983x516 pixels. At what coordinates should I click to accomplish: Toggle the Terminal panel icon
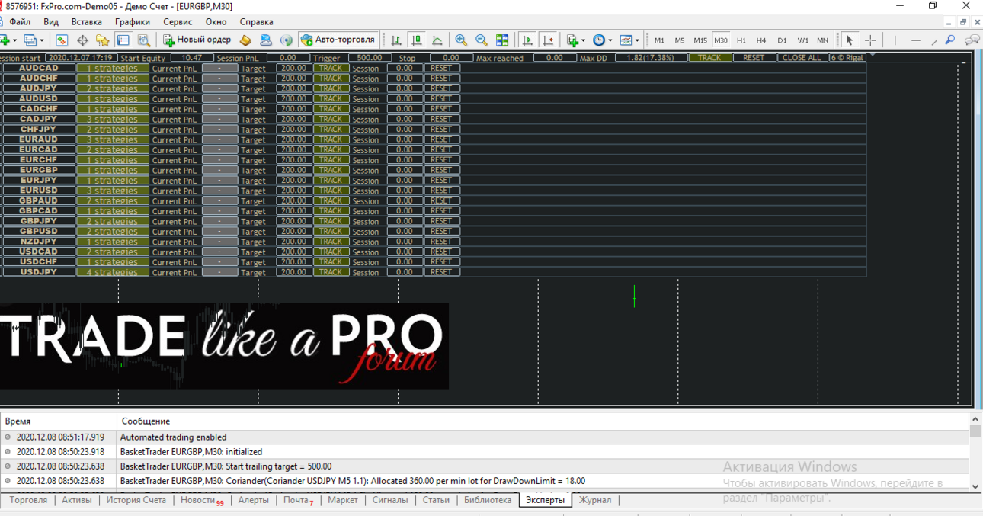123,40
